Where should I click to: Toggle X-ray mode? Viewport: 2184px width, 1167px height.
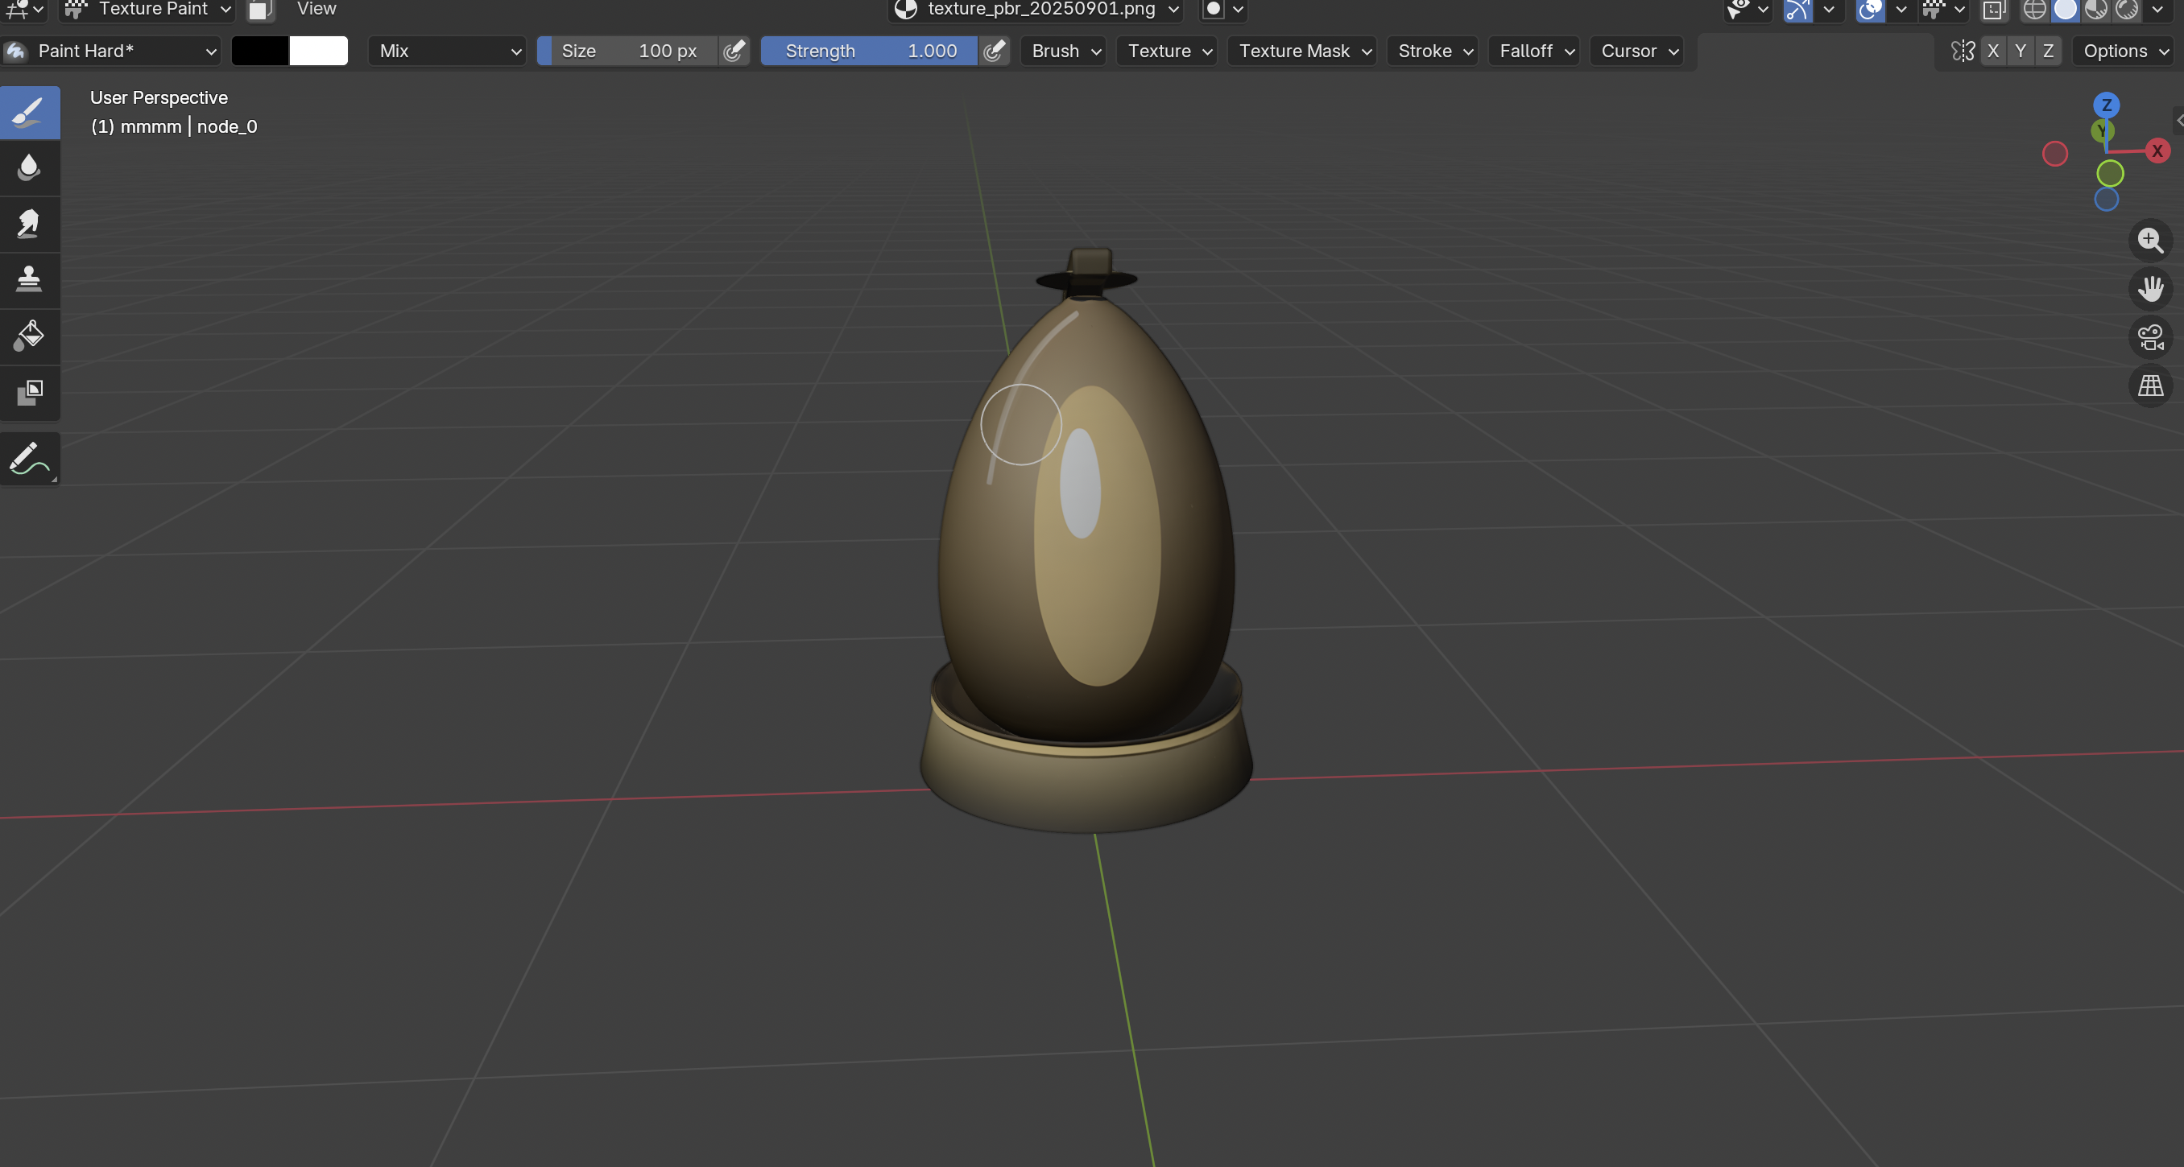click(x=1993, y=10)
